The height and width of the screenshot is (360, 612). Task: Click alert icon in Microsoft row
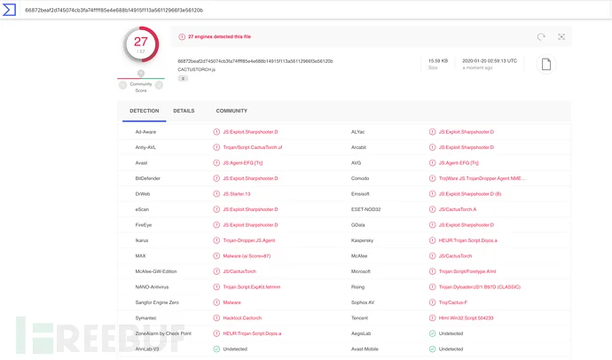[x=432, y=271]
